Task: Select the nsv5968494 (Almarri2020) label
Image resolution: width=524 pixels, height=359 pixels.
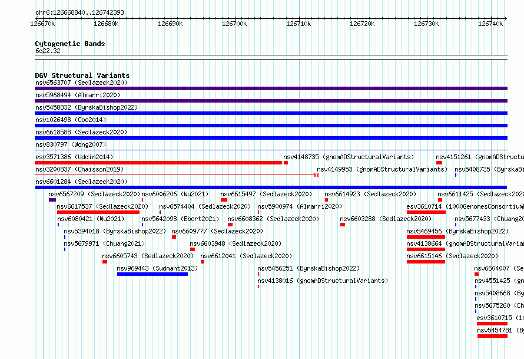Action: 78,95
